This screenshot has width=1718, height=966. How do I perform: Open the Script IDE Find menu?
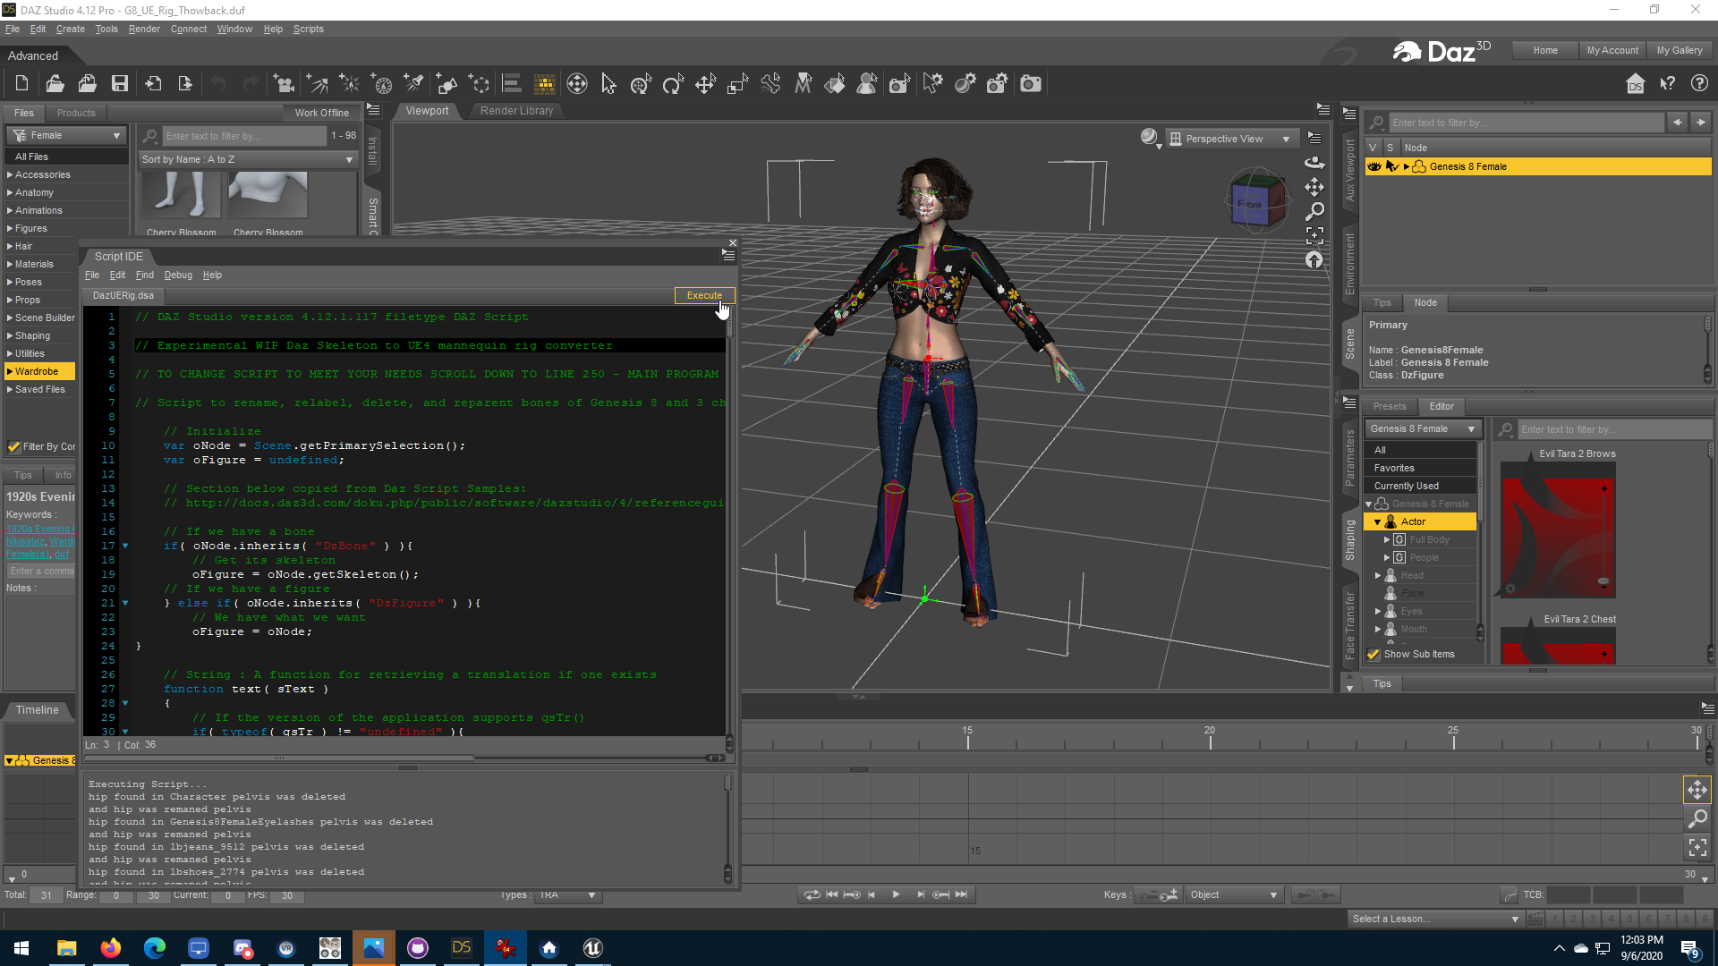145,275
